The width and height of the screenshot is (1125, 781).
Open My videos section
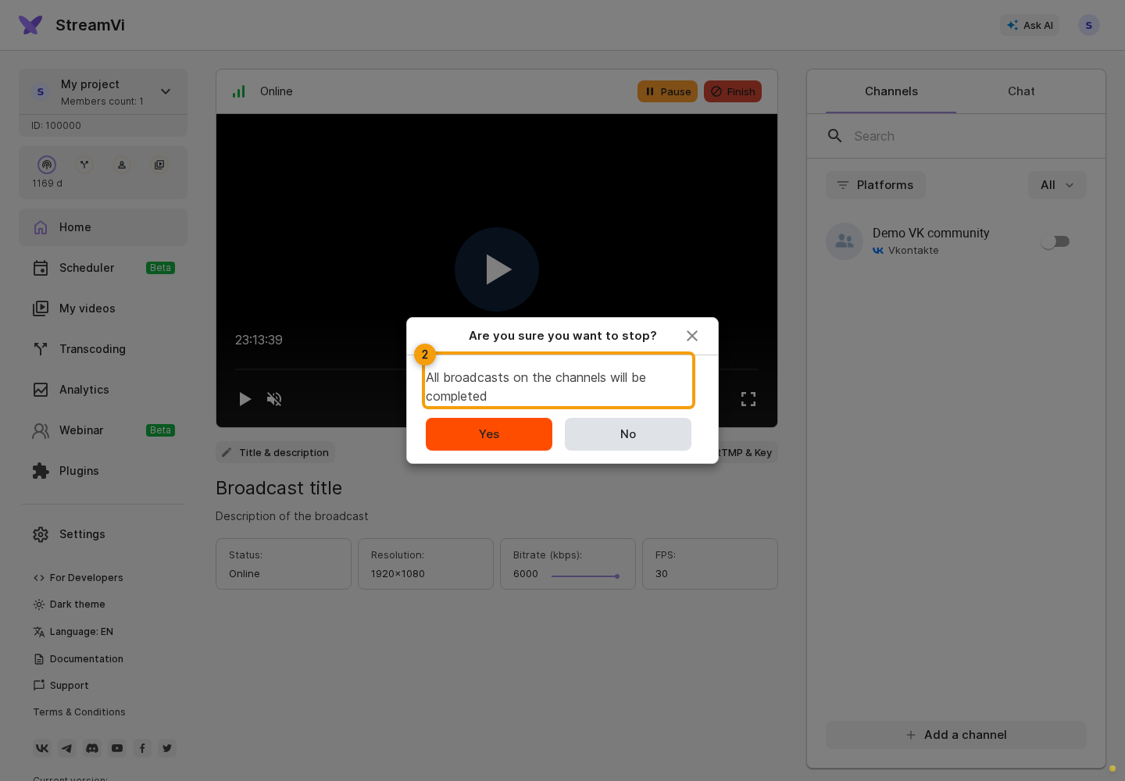point(103,308)
